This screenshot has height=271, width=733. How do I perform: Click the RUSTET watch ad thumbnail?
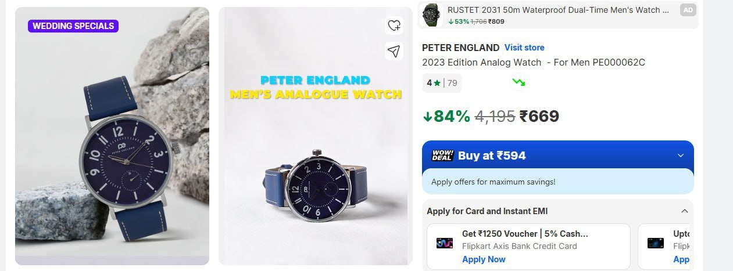(431, 13)
